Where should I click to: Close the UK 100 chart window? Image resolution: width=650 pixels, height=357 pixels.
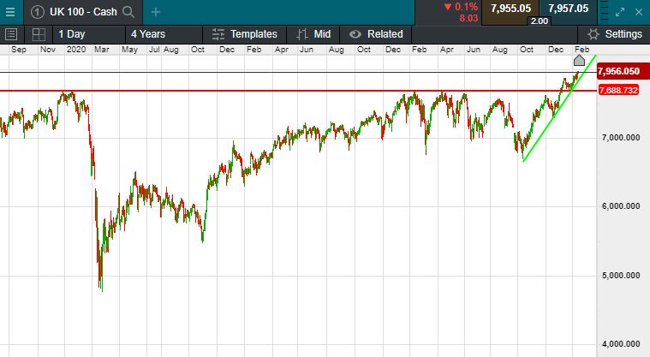[639, 13]
